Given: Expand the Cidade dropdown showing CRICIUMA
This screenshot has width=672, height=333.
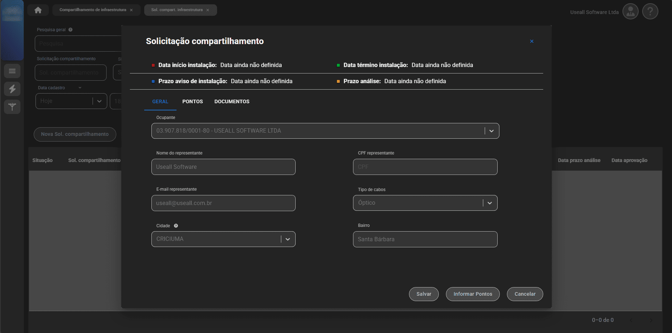Looking at the screenshot, I should coord(287,239).
